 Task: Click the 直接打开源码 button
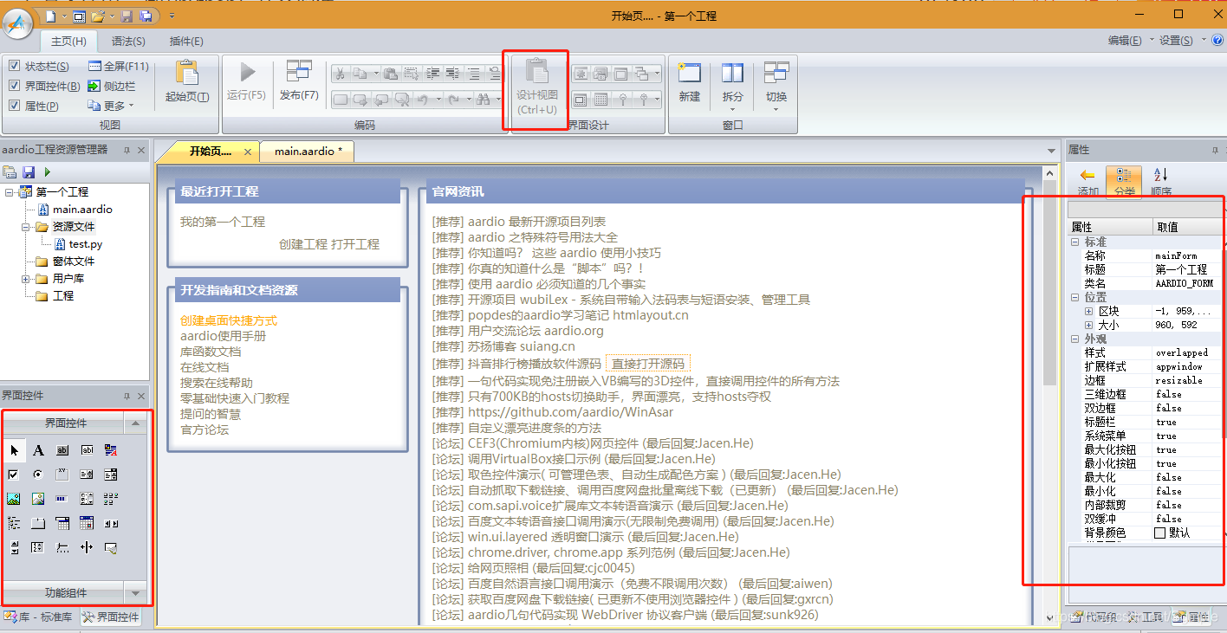click(x=648, y=364)
